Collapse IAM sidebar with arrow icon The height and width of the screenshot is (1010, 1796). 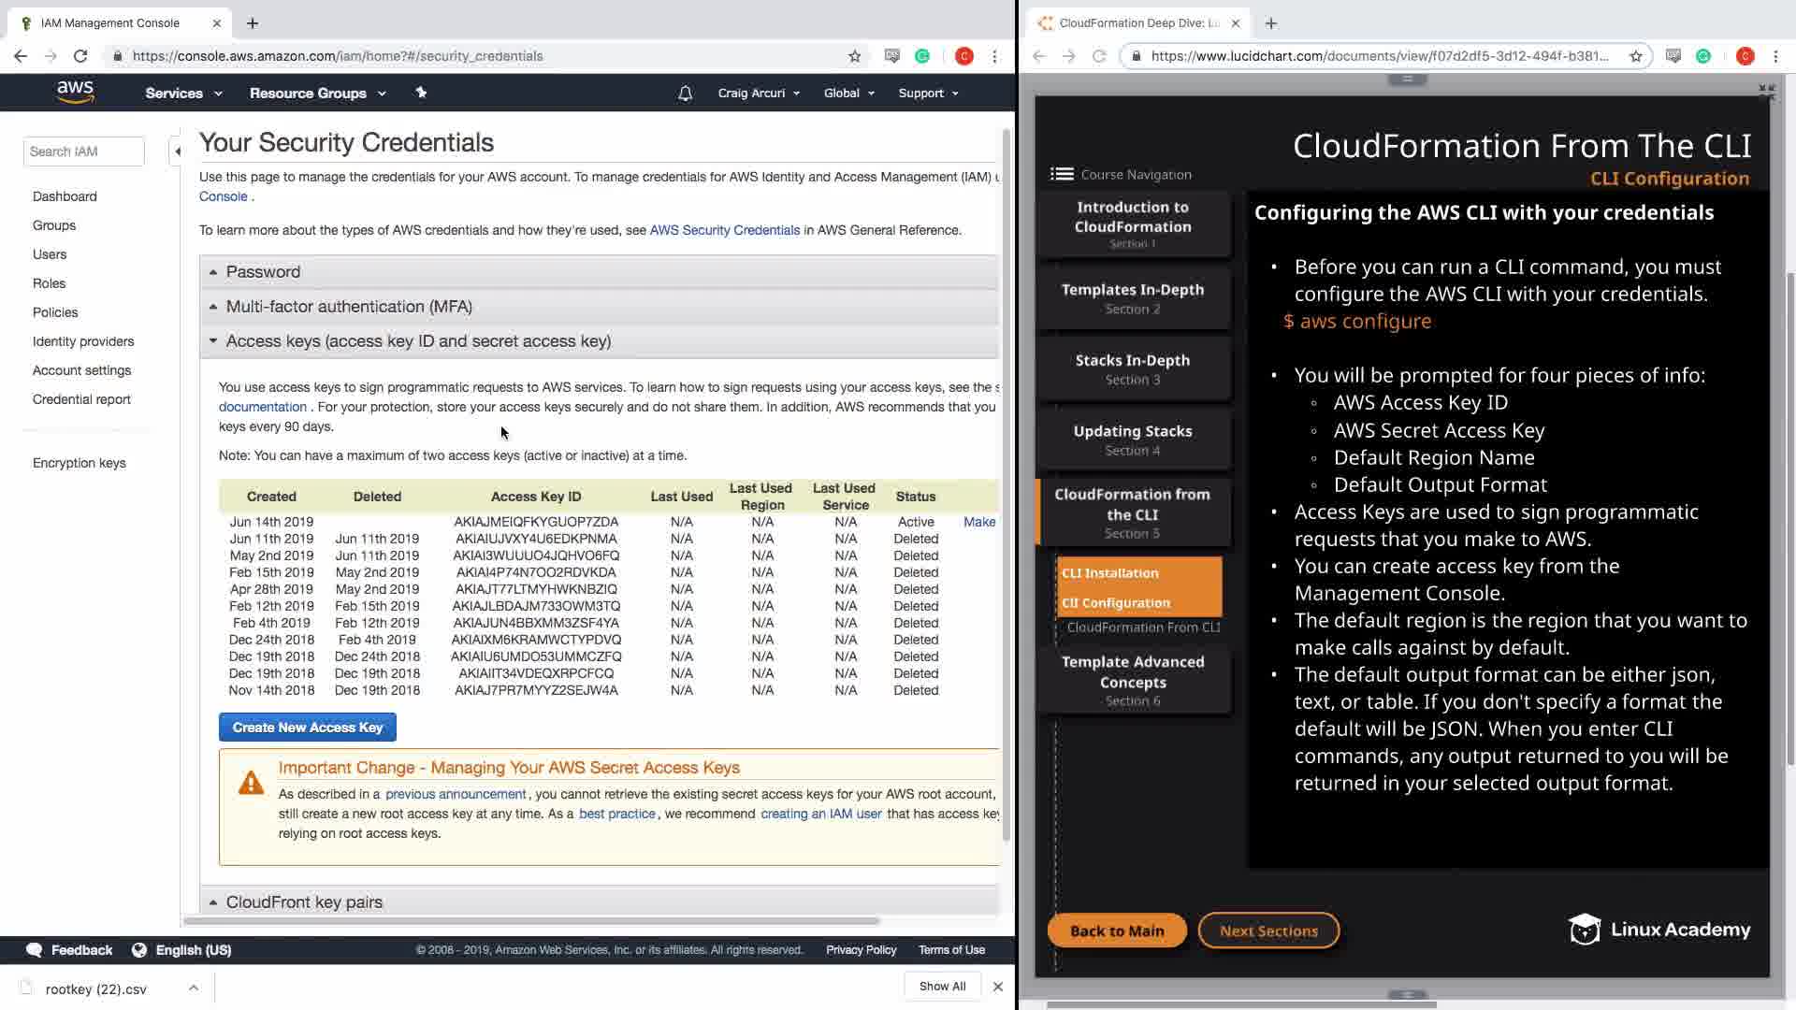pyautogui.click(x=177, y=151)
